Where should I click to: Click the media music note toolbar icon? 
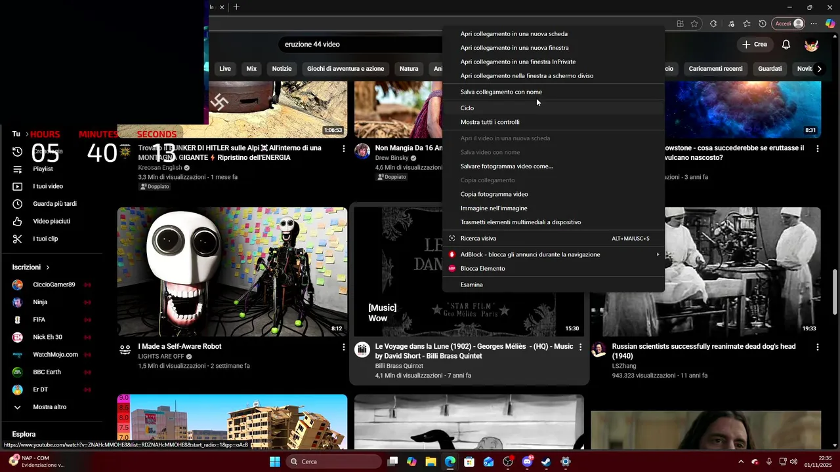731,24
